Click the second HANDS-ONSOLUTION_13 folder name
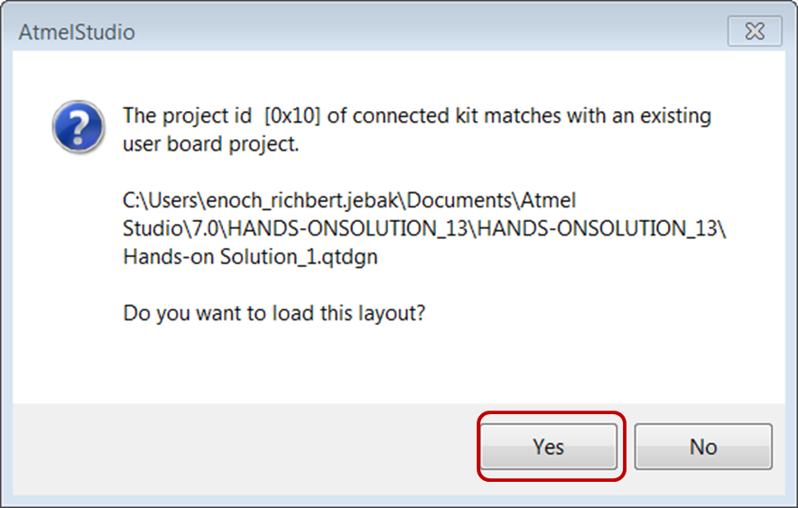This screenshot has width=798, height=508. pyautogui.click(x=599, y=227)
